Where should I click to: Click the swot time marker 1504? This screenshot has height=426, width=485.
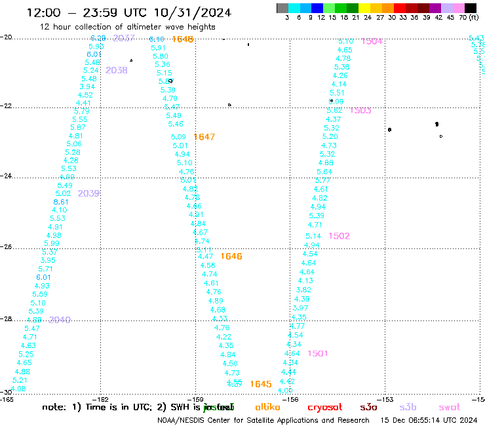[372, 41]
